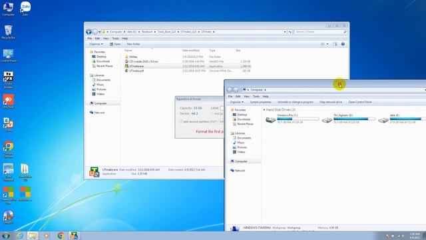Click the Windows Start button
The width and height of the screenshot is (426, 240).
[x=6, y=235]
